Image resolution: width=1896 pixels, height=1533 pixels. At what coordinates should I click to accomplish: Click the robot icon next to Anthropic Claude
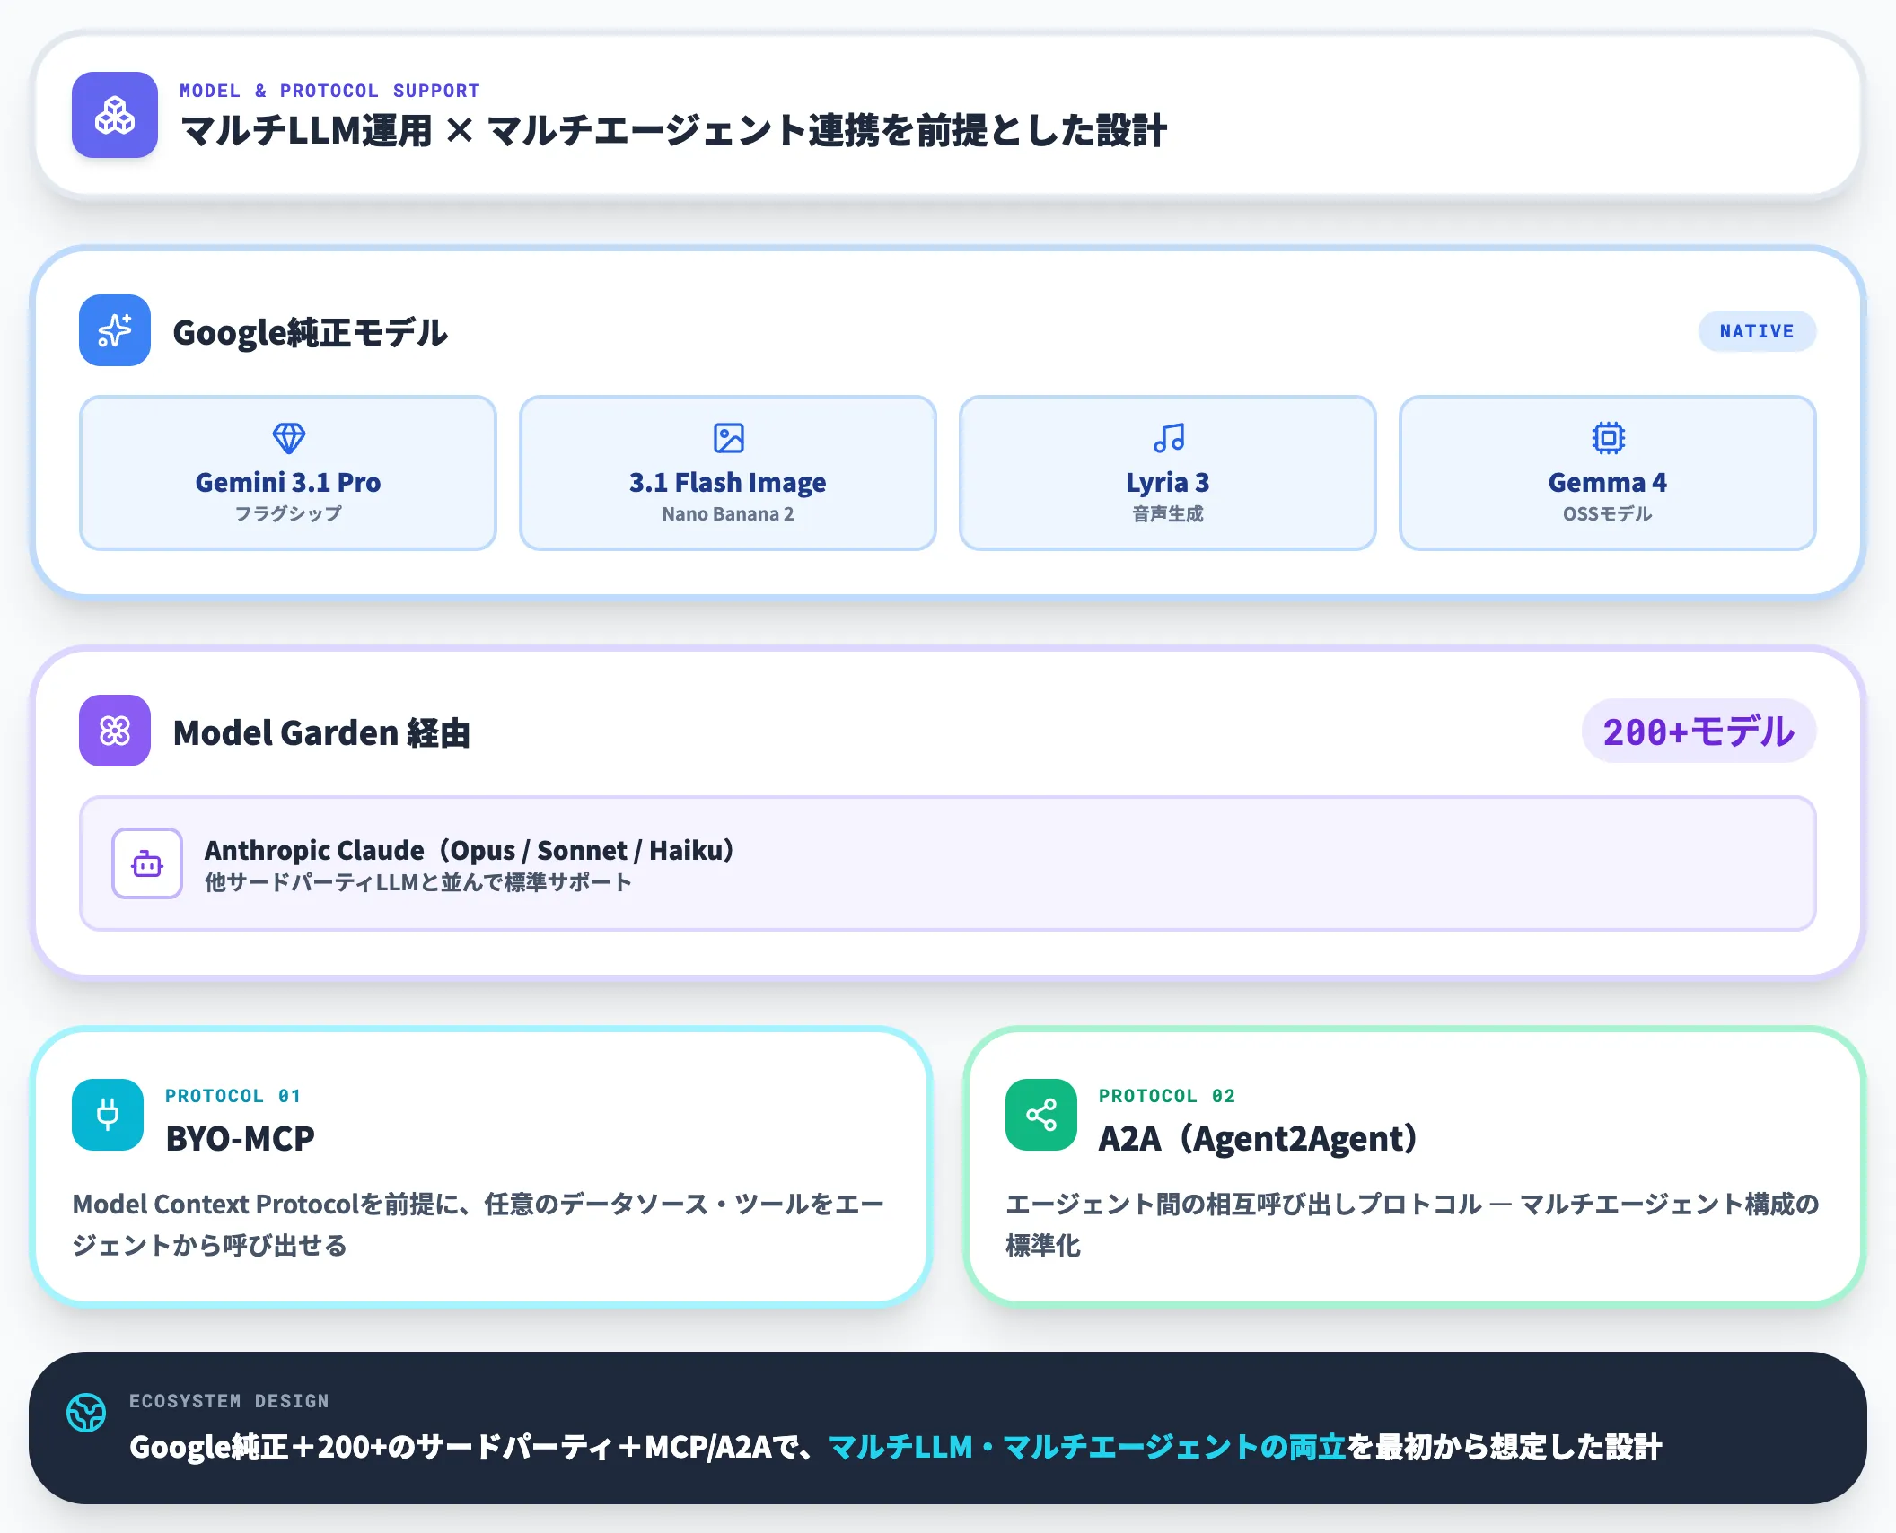146,863
